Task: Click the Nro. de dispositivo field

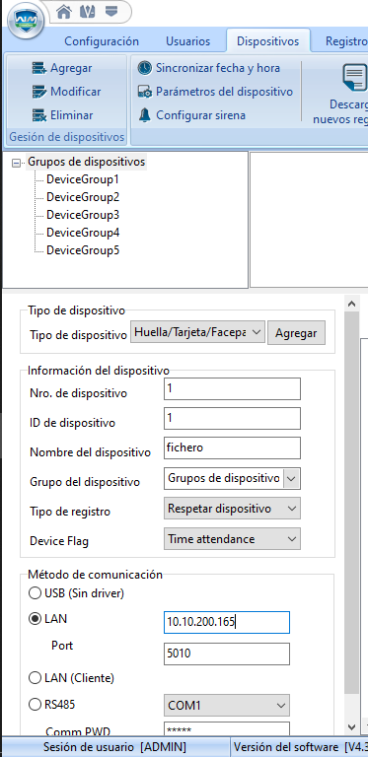Action: point(232,389)
